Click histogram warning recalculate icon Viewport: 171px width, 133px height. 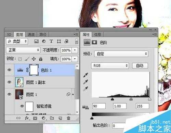pyautogui.click(x=85, y=107)
